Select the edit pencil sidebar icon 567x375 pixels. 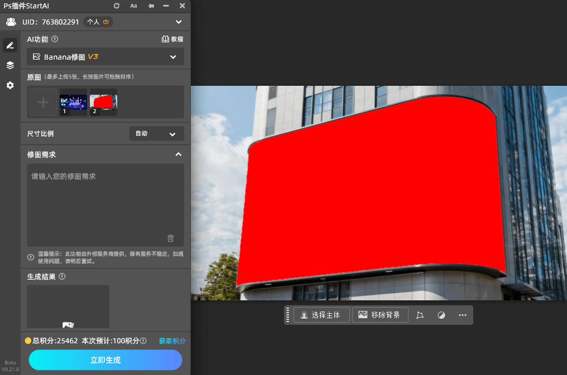coord(10,45)
